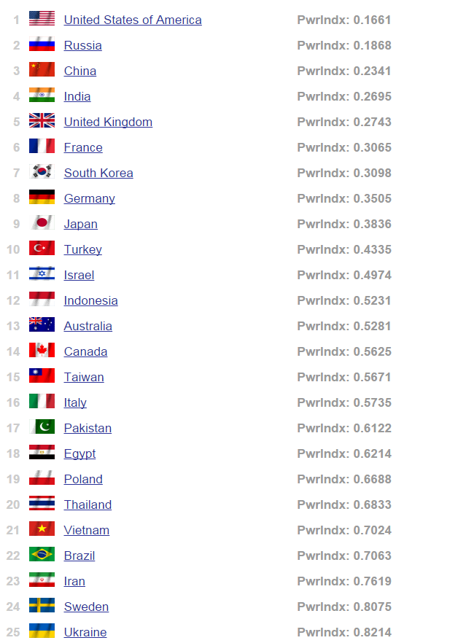The image size is (458, 643).
Task: Click the Israel flag icon
Action: [x=42, y=274]
